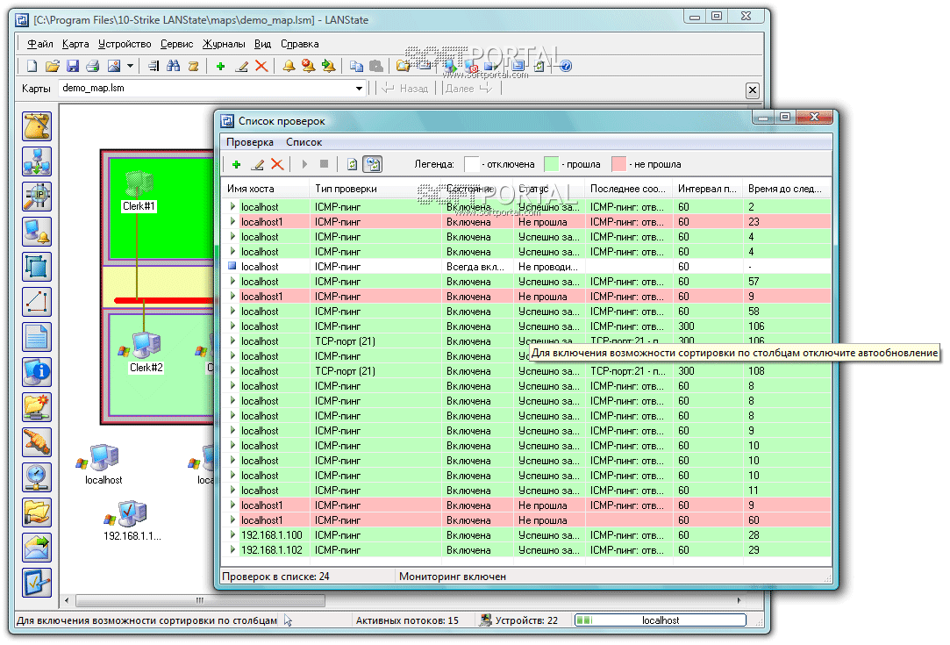The image size is (950, 645).
Task: Open the Журналы menu
Action: 224,44
